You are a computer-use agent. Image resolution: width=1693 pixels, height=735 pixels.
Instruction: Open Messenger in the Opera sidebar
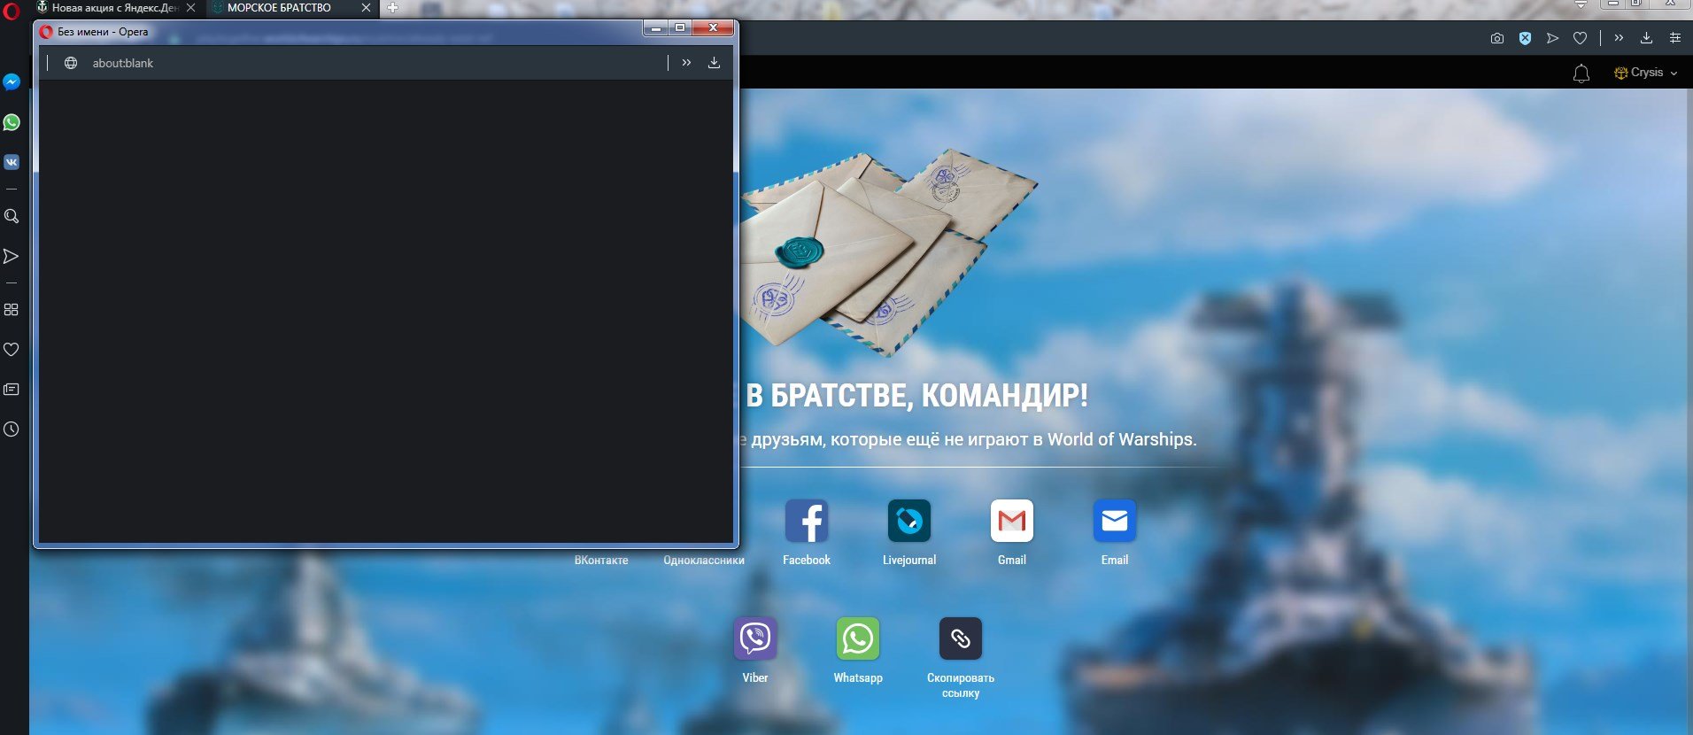point(12,82)
